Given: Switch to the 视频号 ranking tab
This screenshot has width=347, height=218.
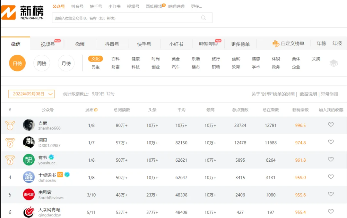Looking at the screenshot, I should click(48, 44).
